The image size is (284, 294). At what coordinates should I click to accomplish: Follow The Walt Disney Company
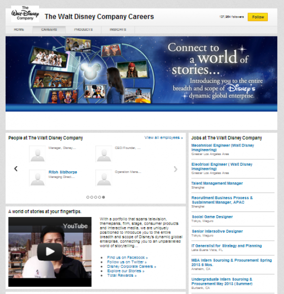[x=258, y=17]
